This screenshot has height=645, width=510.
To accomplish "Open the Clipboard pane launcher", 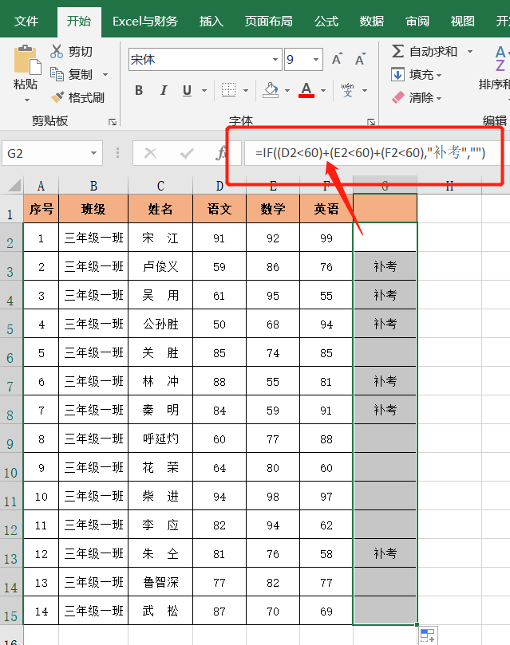I will coord(113,122).
